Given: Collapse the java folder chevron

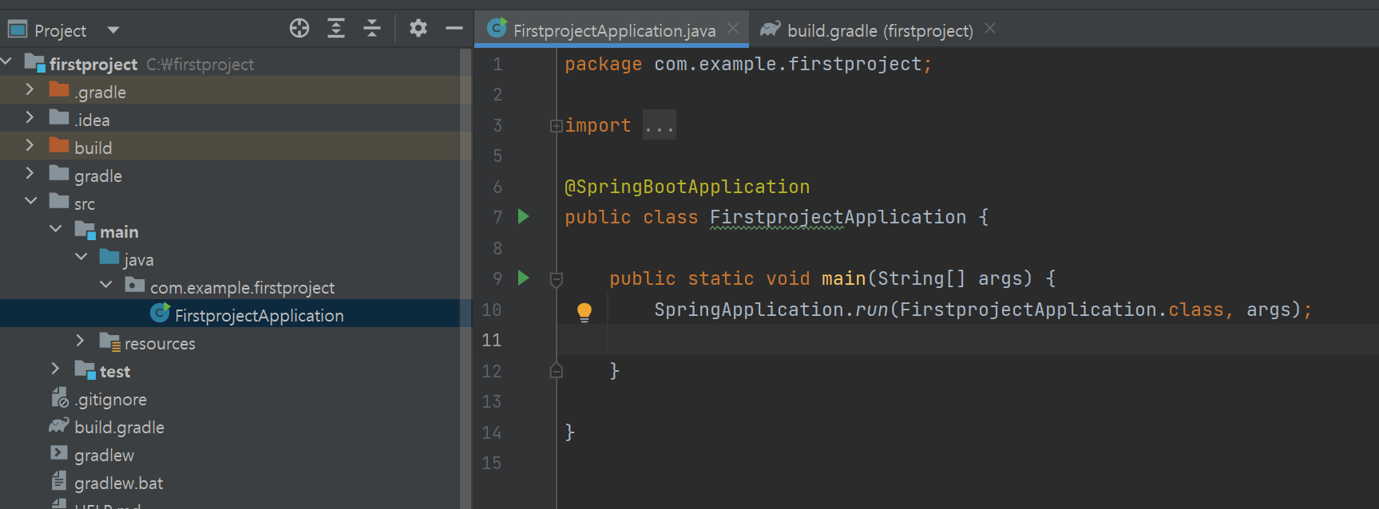Looking at the screenshot, I should 81,257.
